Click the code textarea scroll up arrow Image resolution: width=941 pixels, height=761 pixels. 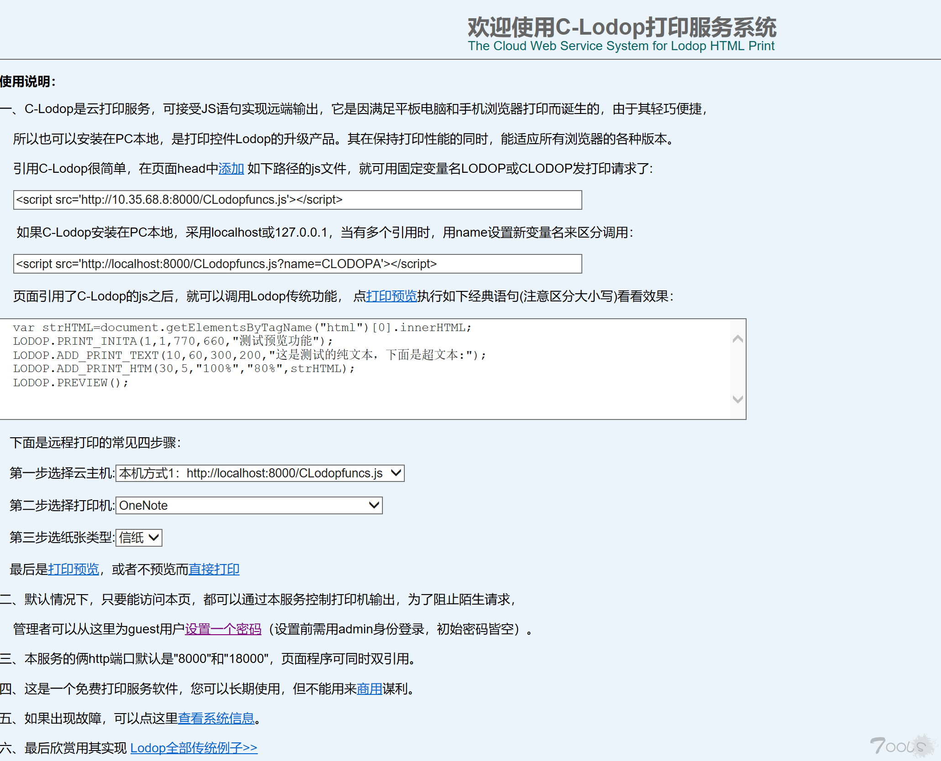[738, 339]
